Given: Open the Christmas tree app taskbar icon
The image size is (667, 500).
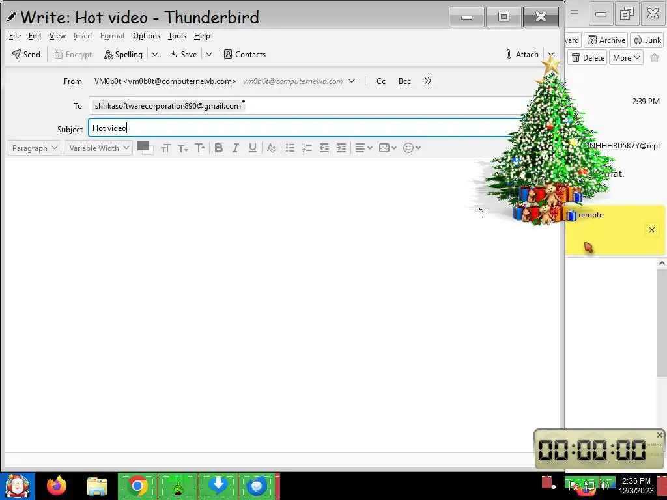Looking at the screenshot, I should [178, 486].
